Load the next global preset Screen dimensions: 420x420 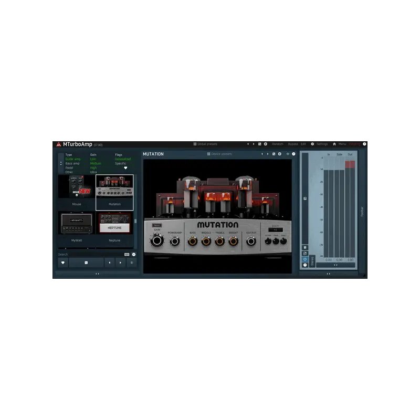(x=254, y=144)
